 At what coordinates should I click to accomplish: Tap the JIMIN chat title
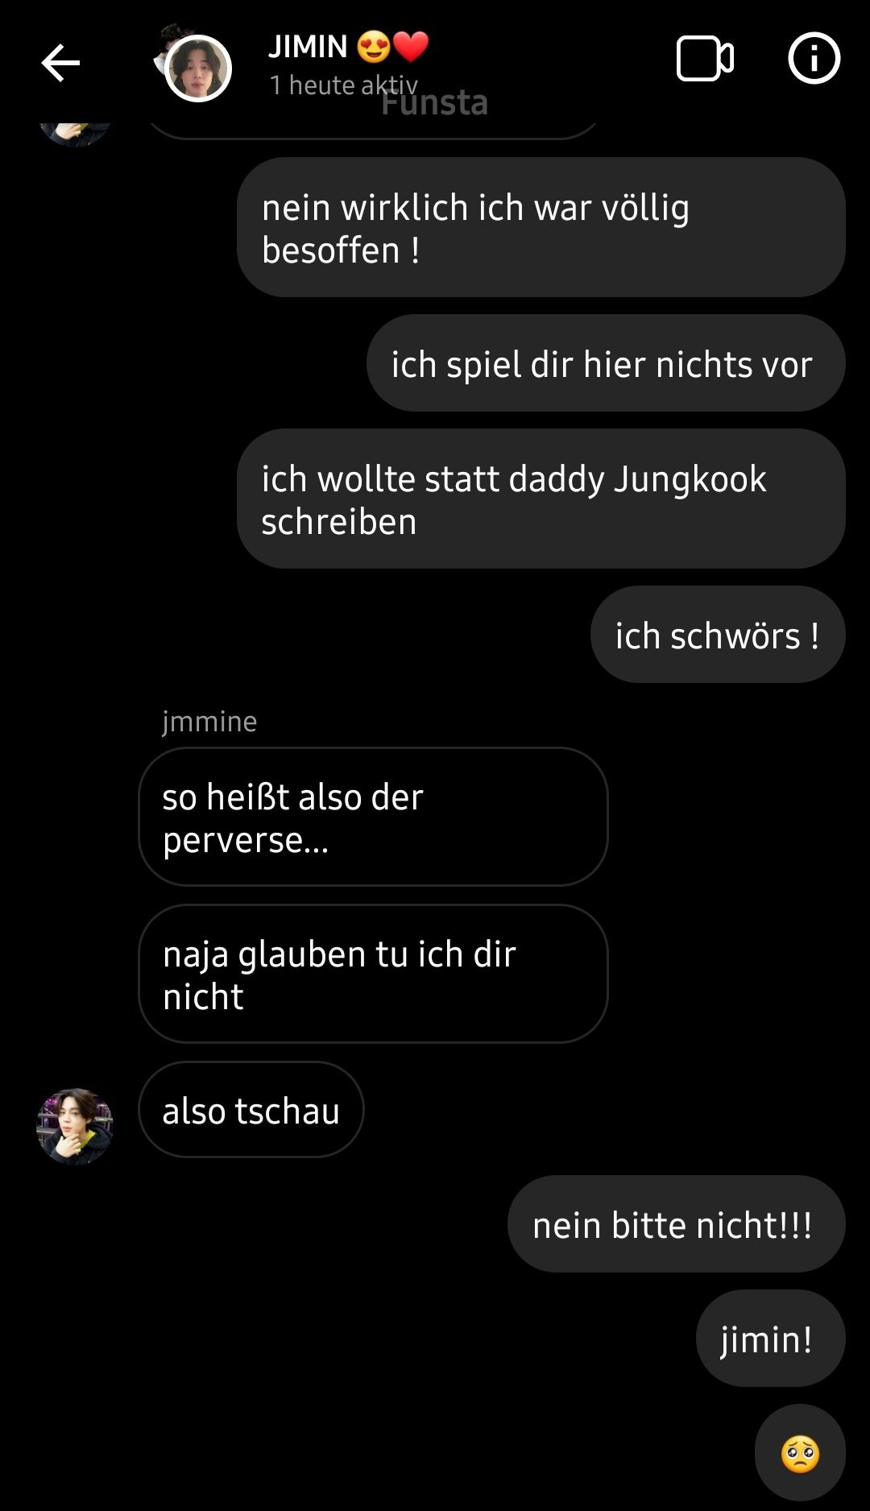click(x=308, y=47)
